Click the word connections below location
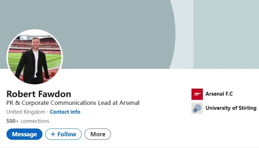This screenshot has width=259, height=148. pos(35,121)
